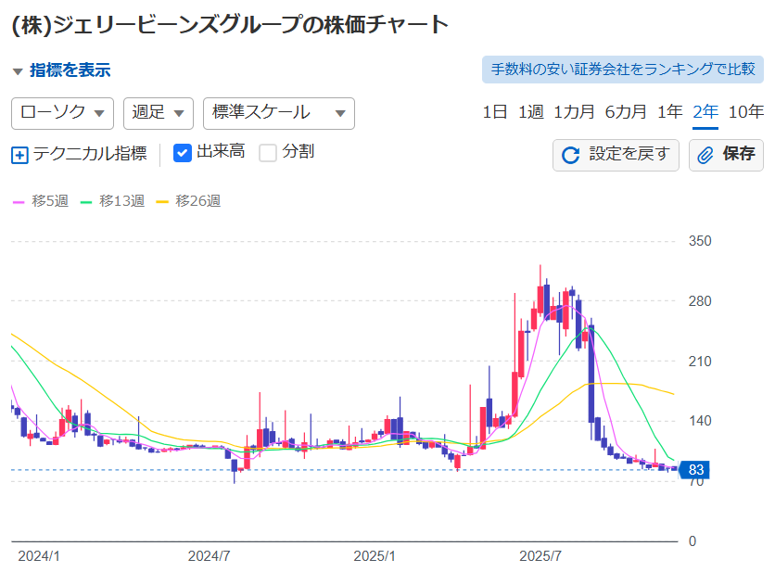The image size is (775, 572).
Task: Click the blue 83 current price tag
Action: pos(696,470)
